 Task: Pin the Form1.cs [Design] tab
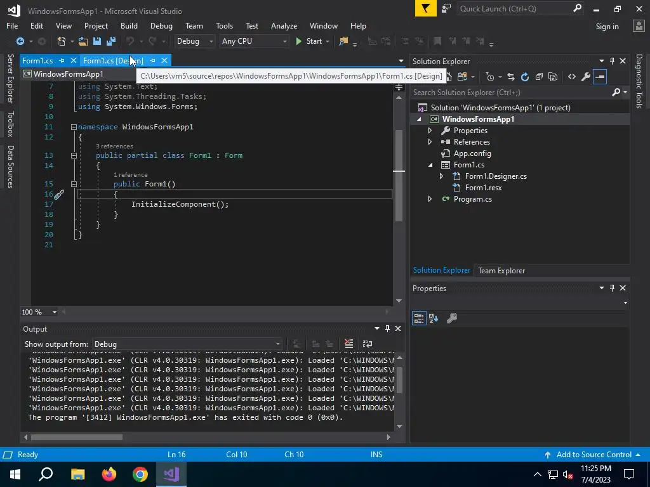(152, 60)
